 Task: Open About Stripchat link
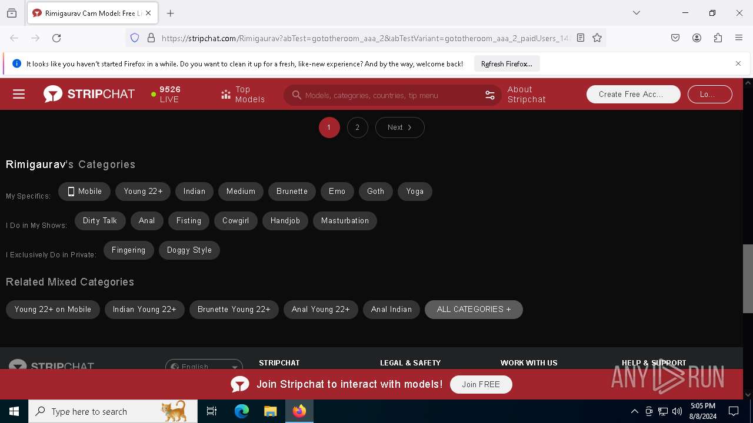(x=527, y=94)
